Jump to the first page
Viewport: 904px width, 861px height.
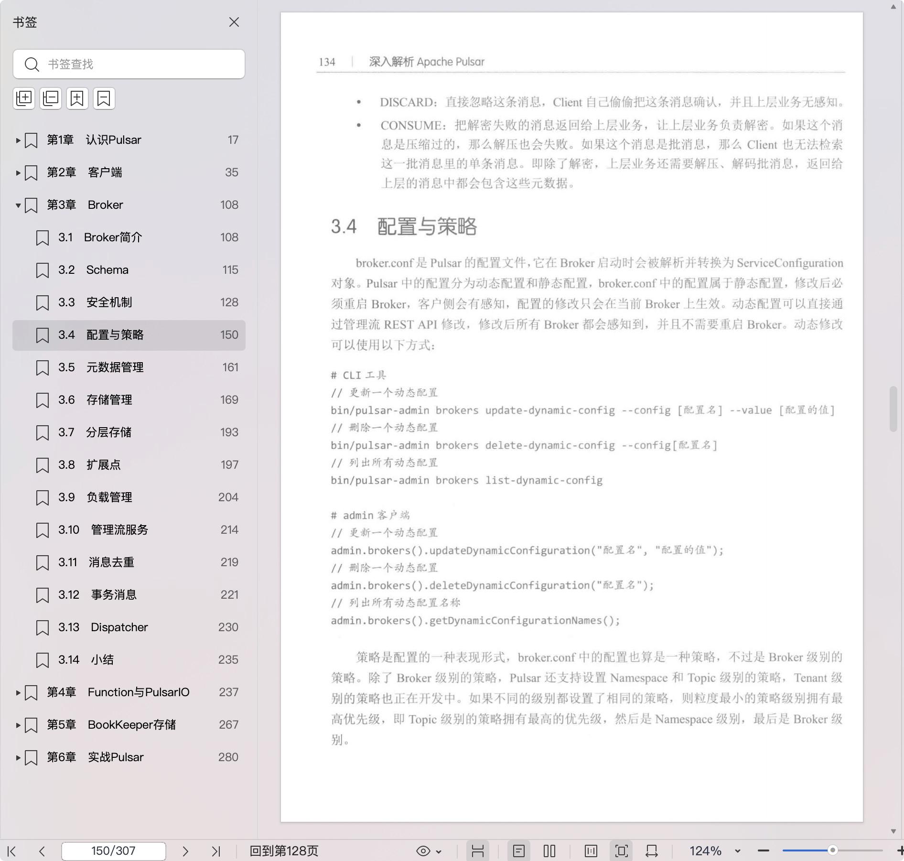12,851
